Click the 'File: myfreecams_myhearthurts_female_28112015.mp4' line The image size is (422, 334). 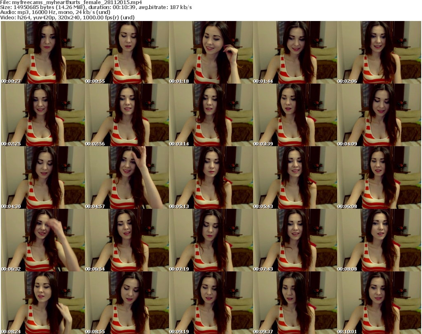71,2
